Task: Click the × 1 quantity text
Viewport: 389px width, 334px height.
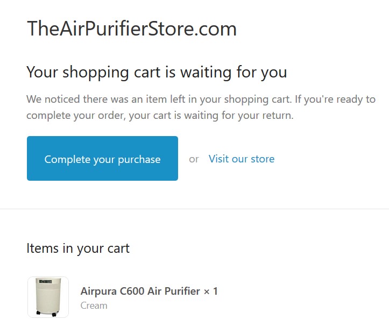Action: pos(210,292)
